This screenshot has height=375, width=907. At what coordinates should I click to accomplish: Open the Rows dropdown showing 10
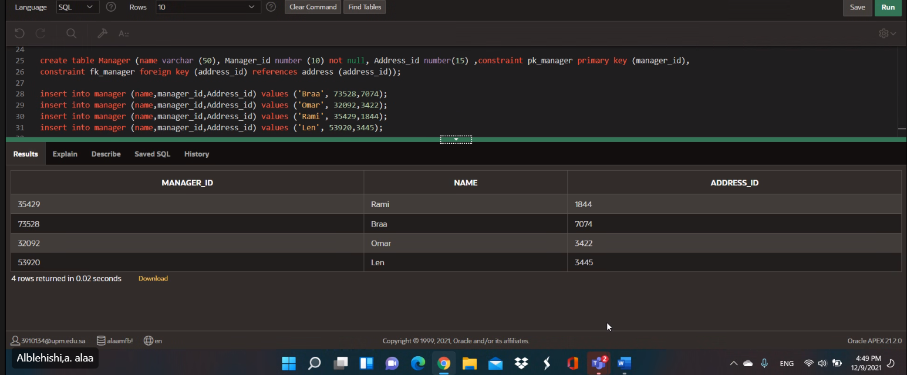point(208,7)
